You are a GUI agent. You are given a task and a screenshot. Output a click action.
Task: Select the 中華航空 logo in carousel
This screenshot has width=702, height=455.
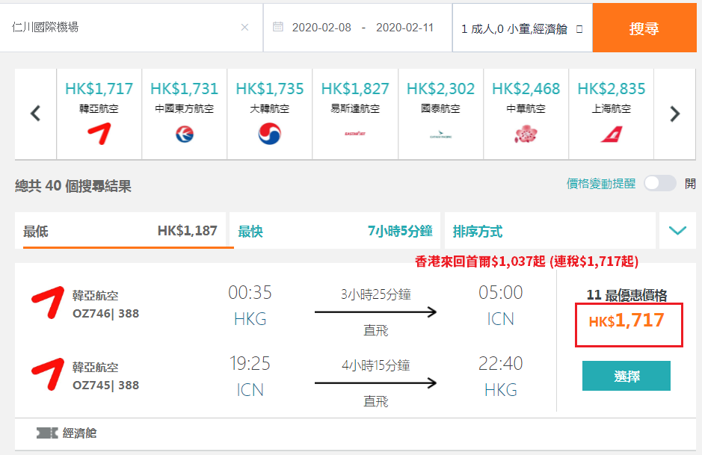[x=526, y=134]
